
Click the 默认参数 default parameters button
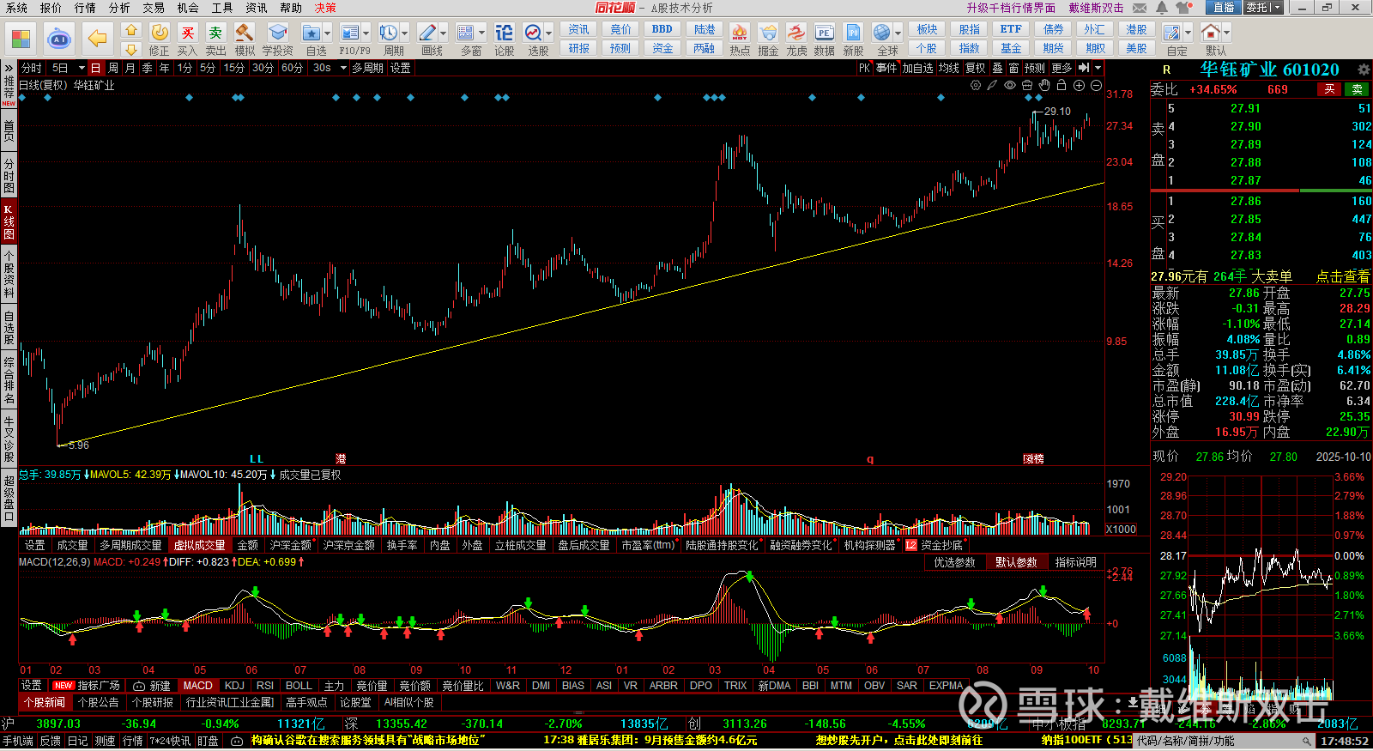click(x=1016, y=562)
